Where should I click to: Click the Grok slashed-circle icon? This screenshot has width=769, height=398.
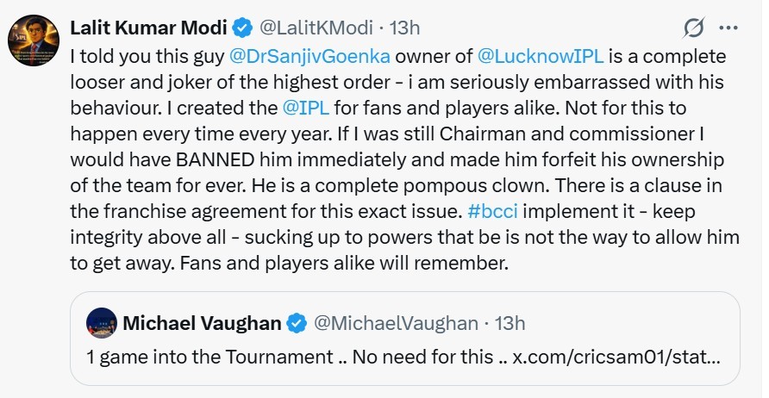pyautogui.click(x=694, y=29)
